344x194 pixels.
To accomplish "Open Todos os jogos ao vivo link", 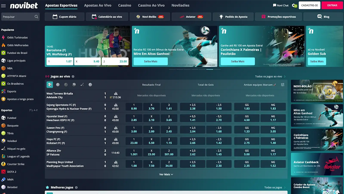I will [270, 77].
